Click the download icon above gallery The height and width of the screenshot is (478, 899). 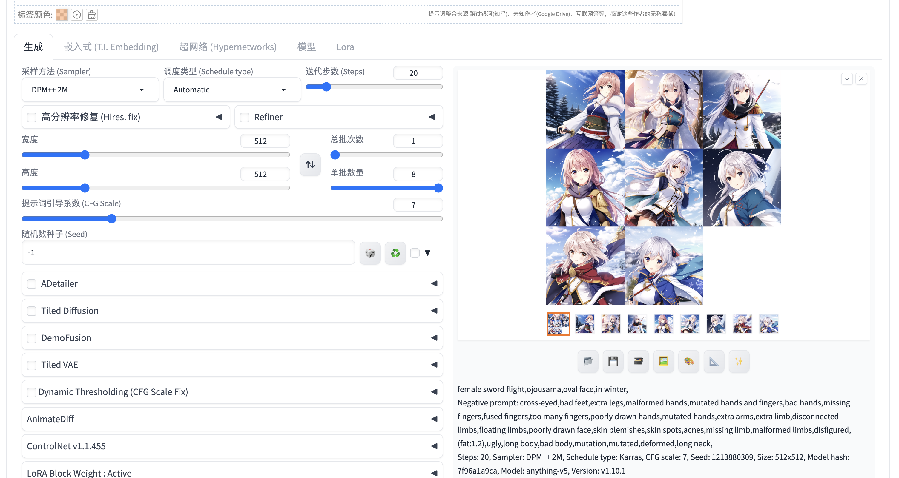(x=847, y=79)
